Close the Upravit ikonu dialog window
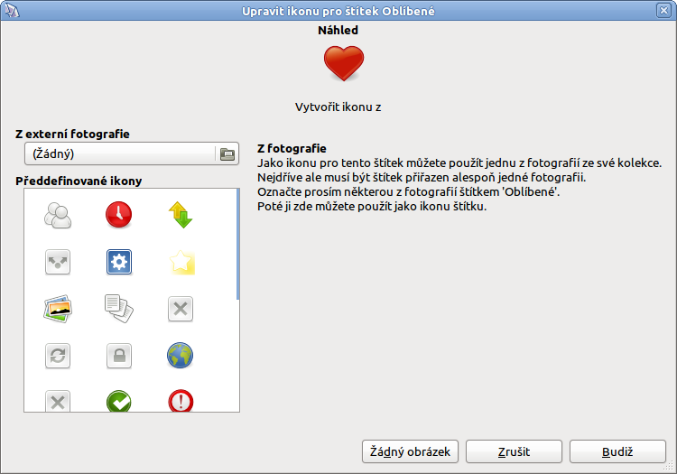This screenshot has width=677, height=474. click(x=663, y=10)
